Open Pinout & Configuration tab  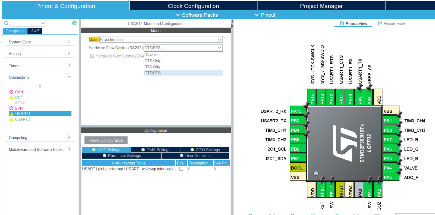(66, 6)
